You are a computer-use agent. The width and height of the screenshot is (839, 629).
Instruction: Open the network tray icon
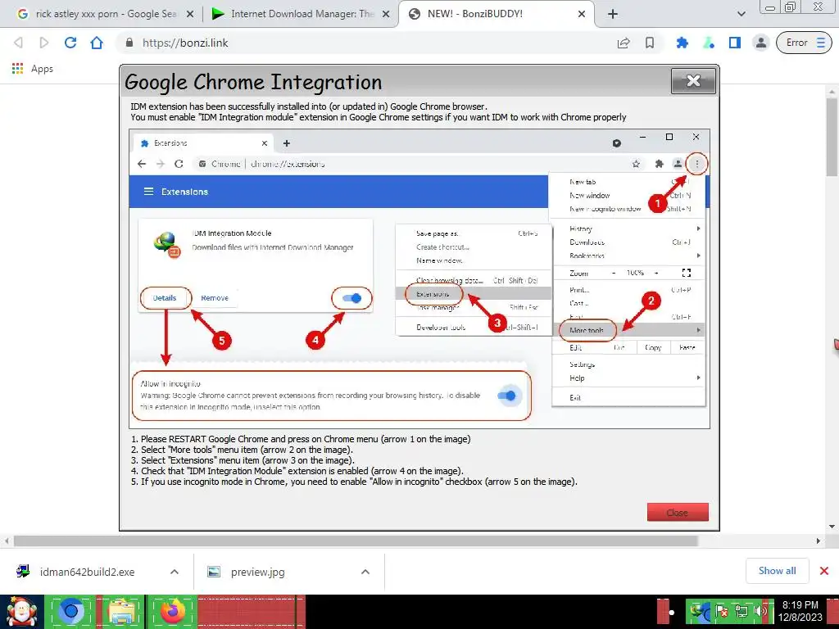[x=741, y=611]
